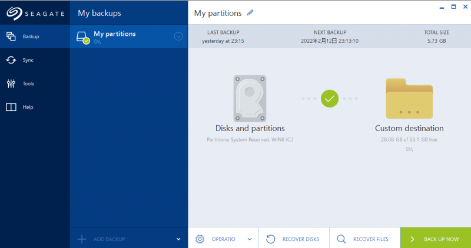
Task: Click 'Partitions: System Reserved, WIN8 (C:)' text
Action: [x=250, y=139]
